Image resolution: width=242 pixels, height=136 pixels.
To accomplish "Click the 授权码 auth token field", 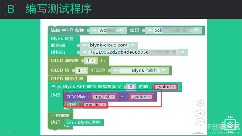I will pyautogui.click(x=133, y=52).
